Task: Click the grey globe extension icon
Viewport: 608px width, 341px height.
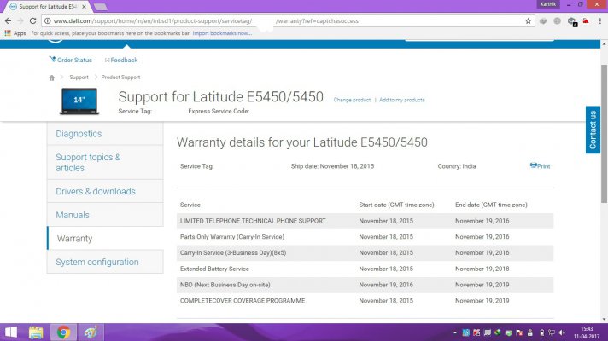Action: tap(558, 21)
